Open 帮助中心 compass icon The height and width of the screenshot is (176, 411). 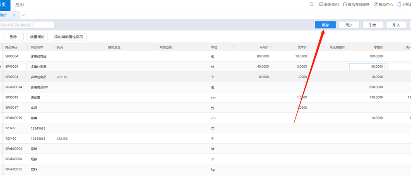click(x=376, y=5)
